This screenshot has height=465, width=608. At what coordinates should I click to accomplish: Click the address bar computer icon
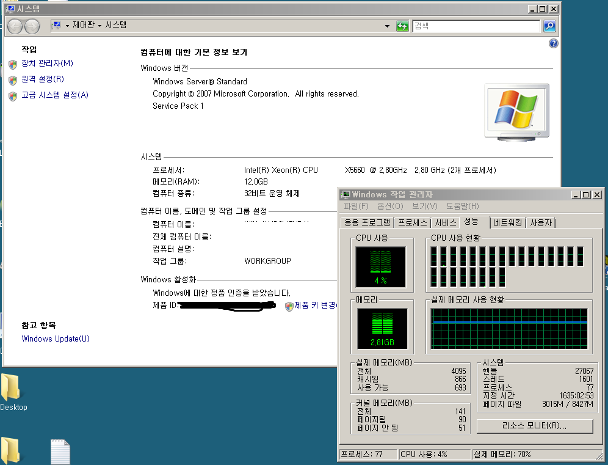pyautogui.click(x=56, y=26)
